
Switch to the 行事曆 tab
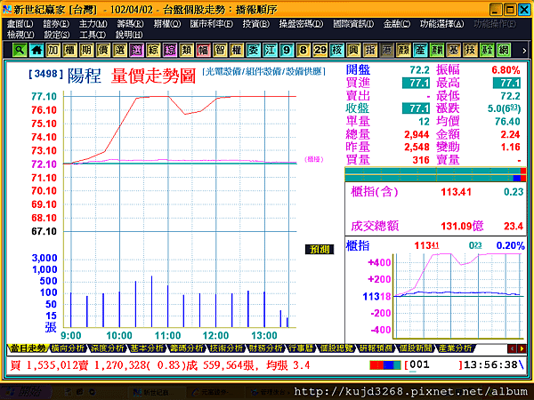(301, 348)
